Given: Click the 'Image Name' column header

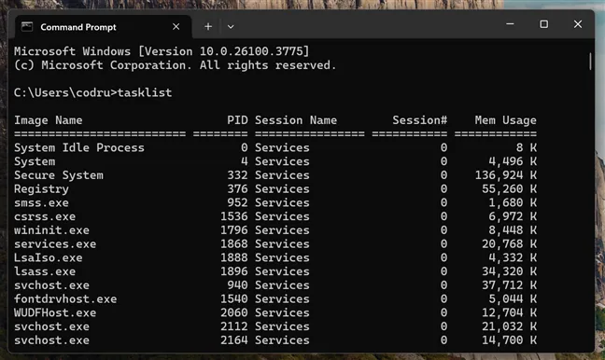Looking at the screenshot, I should coord(49,120).
